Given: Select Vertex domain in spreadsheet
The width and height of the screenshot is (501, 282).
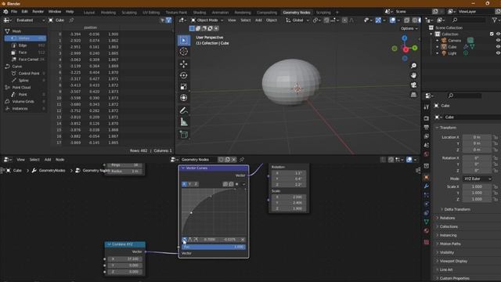Looking at the screenshot, I should pyautogui.click(x=25, y=38).
